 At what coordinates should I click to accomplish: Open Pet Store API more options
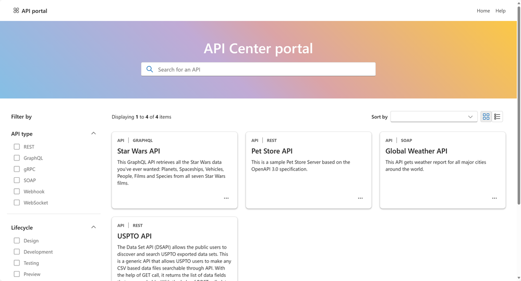click(360, 198)
